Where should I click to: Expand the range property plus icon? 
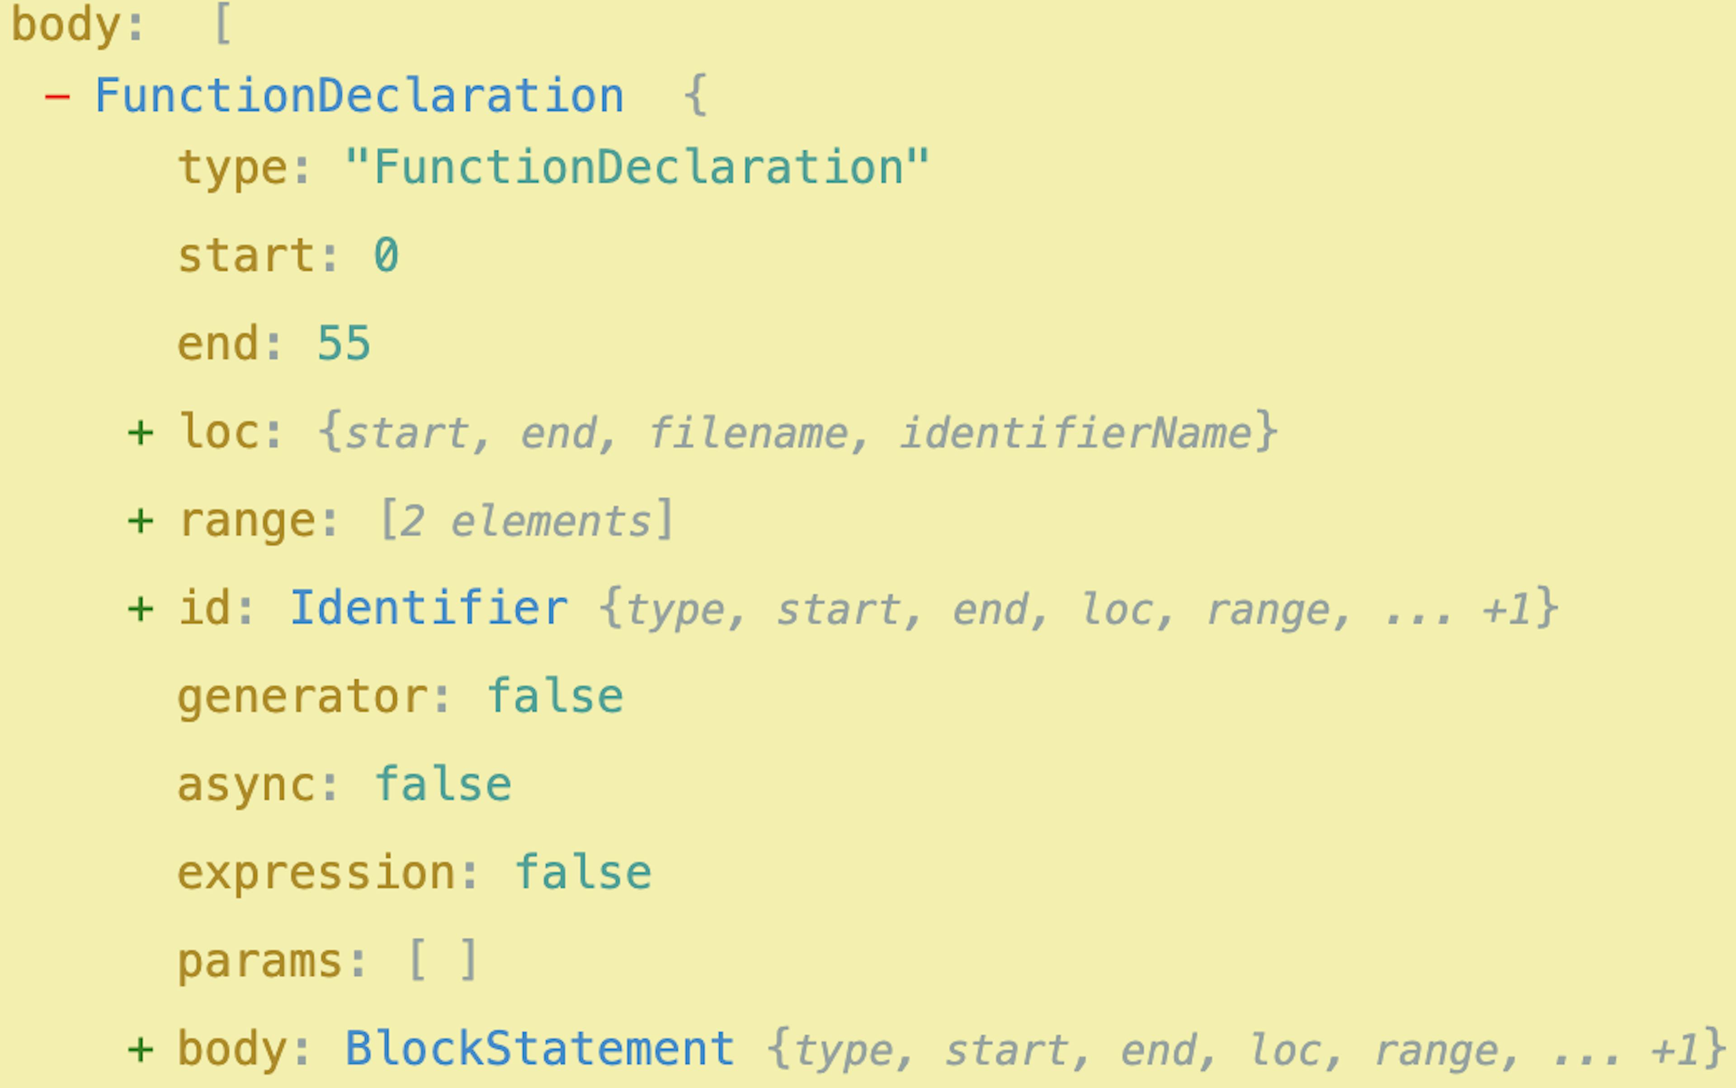pos(140,521)
